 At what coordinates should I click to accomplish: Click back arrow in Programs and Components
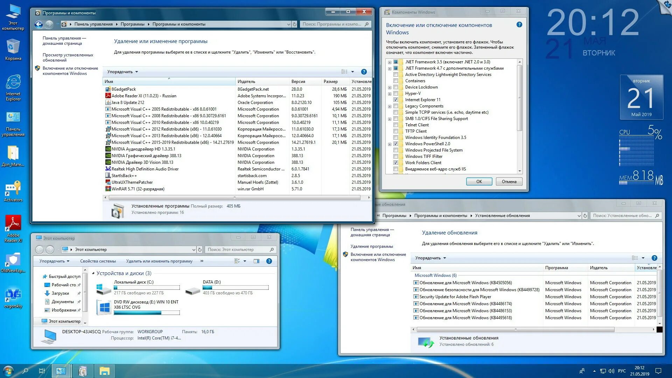click(x=39, y=24)
